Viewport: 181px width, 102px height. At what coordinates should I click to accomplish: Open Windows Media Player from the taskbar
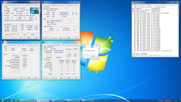[x=16, y=101]
